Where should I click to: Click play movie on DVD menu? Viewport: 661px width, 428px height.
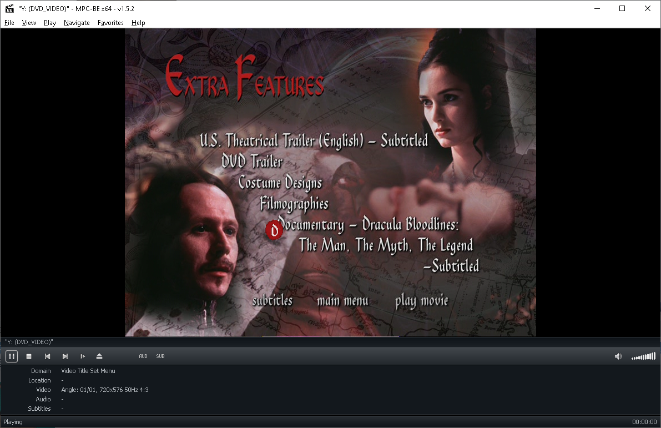(x=422, y=301)
